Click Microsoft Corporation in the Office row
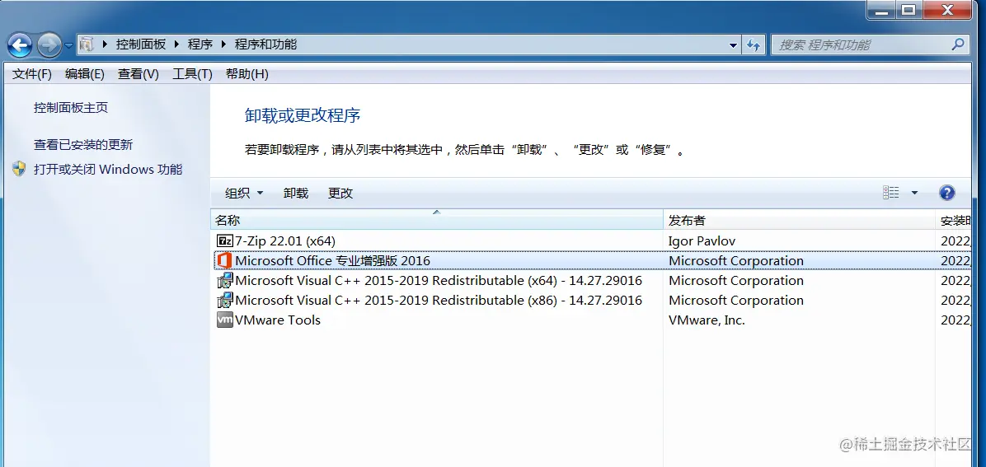Viewport: 986px width, 467px height. [x=735, y=260]
